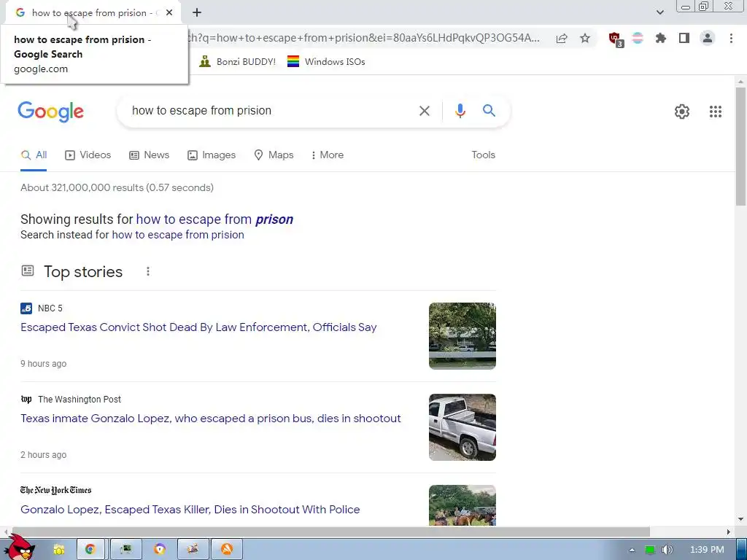This screenshot has height=560, width=747.
Task: Open volume speaker tray icon
Action: pos(667,550)
